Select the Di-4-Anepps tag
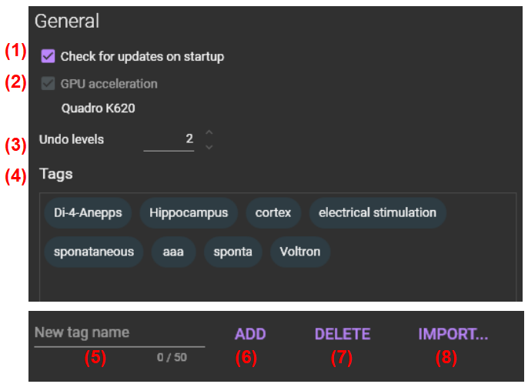528x384 pixels. click(88, 212)
